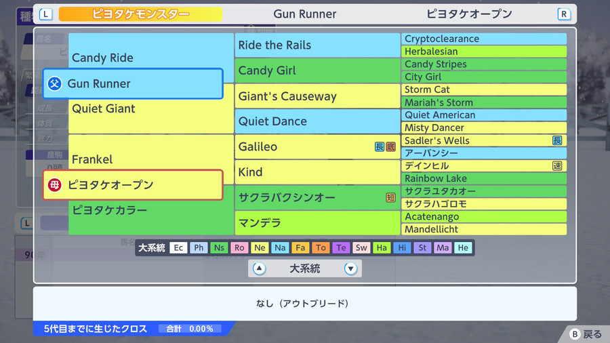Click the Ha lineage color swatch

(x=382, y=247)
